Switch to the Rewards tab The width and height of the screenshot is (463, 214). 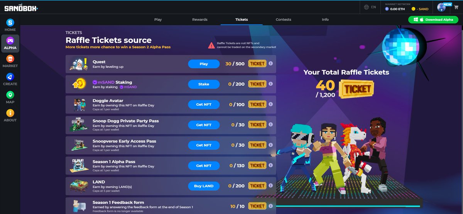pyautogui.click(x=200, y=19)
